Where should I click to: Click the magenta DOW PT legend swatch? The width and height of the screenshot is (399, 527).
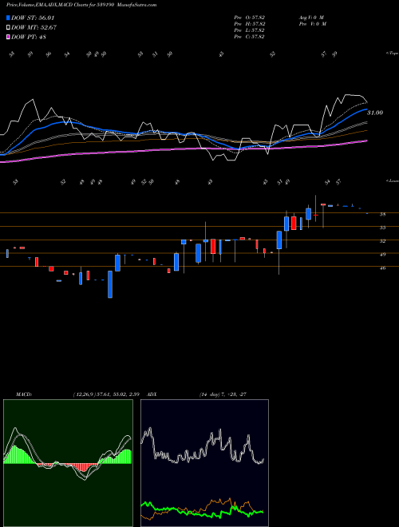pos(8,38)
